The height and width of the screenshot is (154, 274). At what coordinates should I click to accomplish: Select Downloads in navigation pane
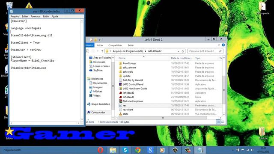97,62
